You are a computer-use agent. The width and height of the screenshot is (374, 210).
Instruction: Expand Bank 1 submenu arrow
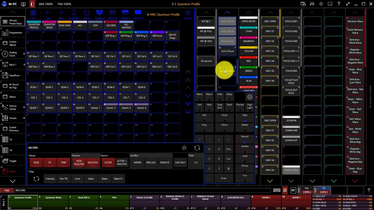[x=24, y=64]
